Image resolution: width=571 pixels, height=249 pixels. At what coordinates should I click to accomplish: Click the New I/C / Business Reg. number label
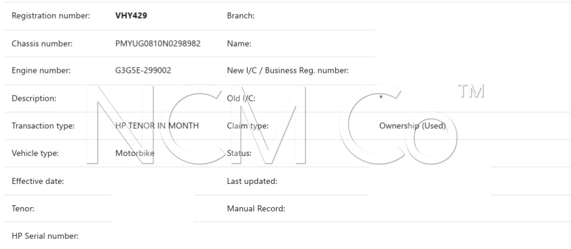pos(288,71)
